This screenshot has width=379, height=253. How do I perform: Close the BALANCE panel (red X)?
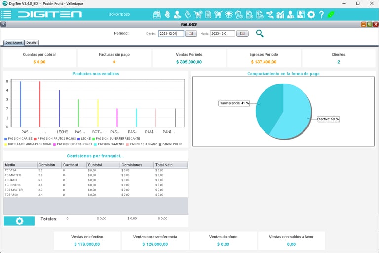376,24
